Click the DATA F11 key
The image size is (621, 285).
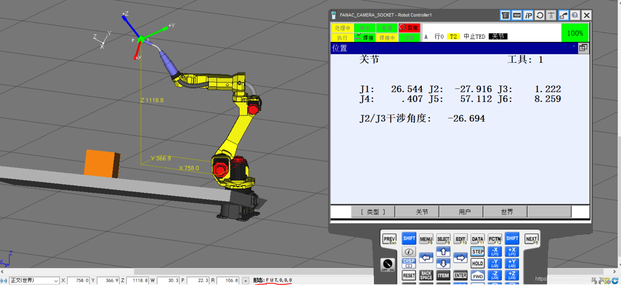pyautogui.click(x=478, y=239)
